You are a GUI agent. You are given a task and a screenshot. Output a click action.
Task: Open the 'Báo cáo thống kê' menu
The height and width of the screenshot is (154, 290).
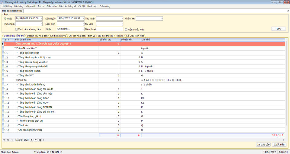[67, 6]
